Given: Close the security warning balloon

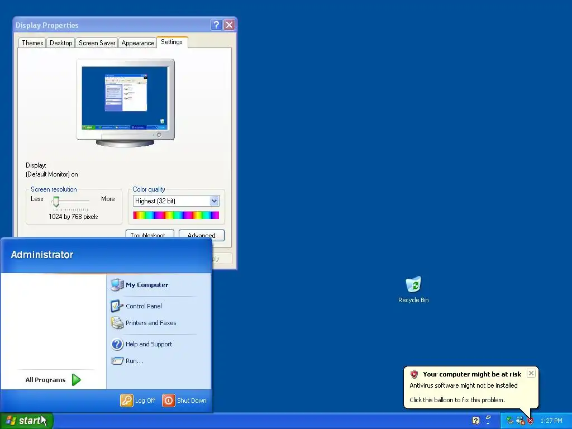Looking at the screenshot, I should coord(531,373).
